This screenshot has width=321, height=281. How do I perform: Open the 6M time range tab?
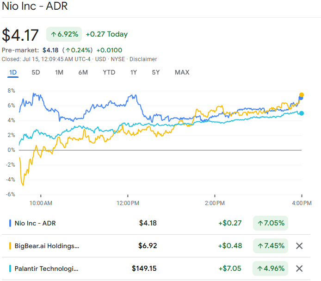pos(83,72)
